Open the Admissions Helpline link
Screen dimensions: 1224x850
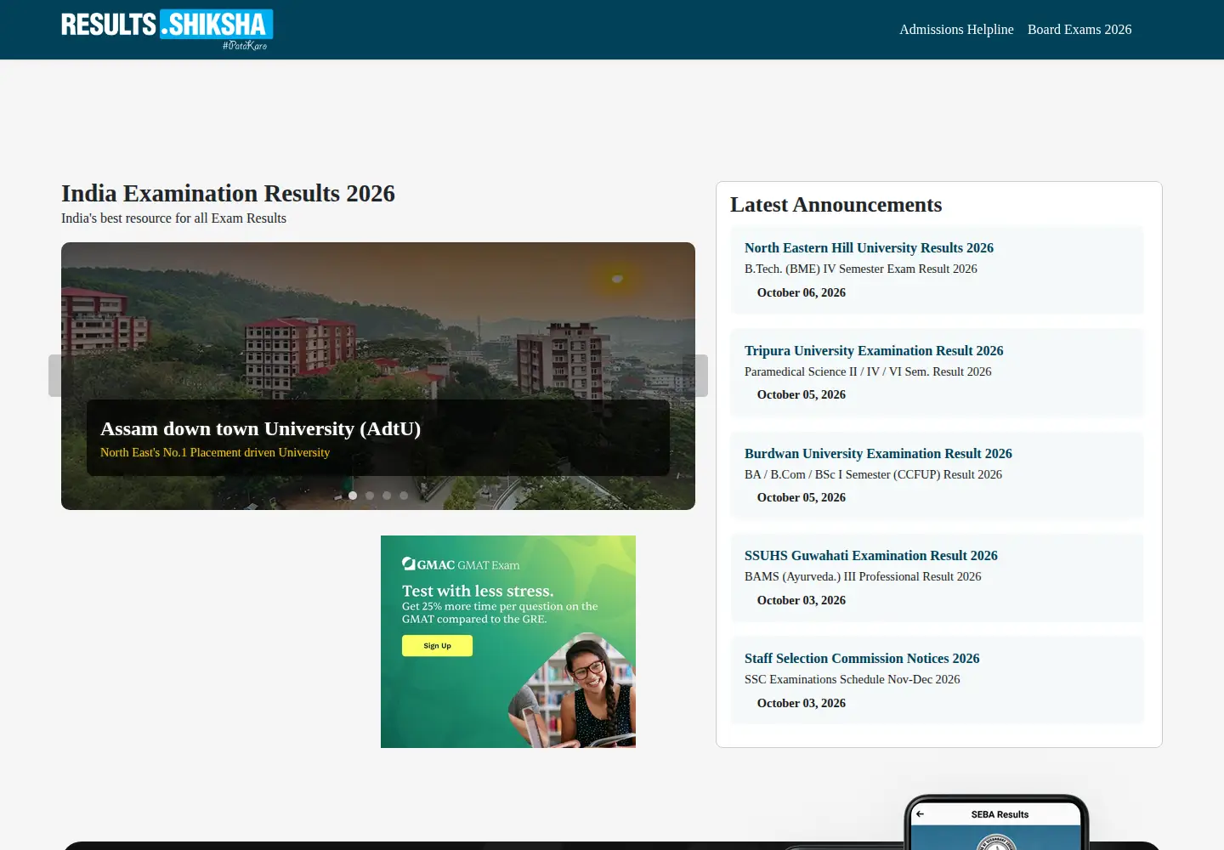pos(956,30)
